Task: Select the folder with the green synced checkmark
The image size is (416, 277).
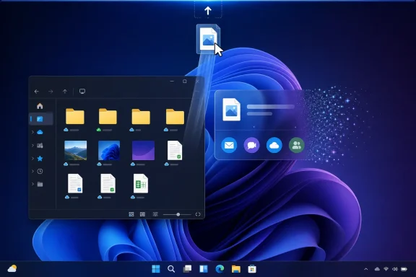Action: tap(108, 116)
